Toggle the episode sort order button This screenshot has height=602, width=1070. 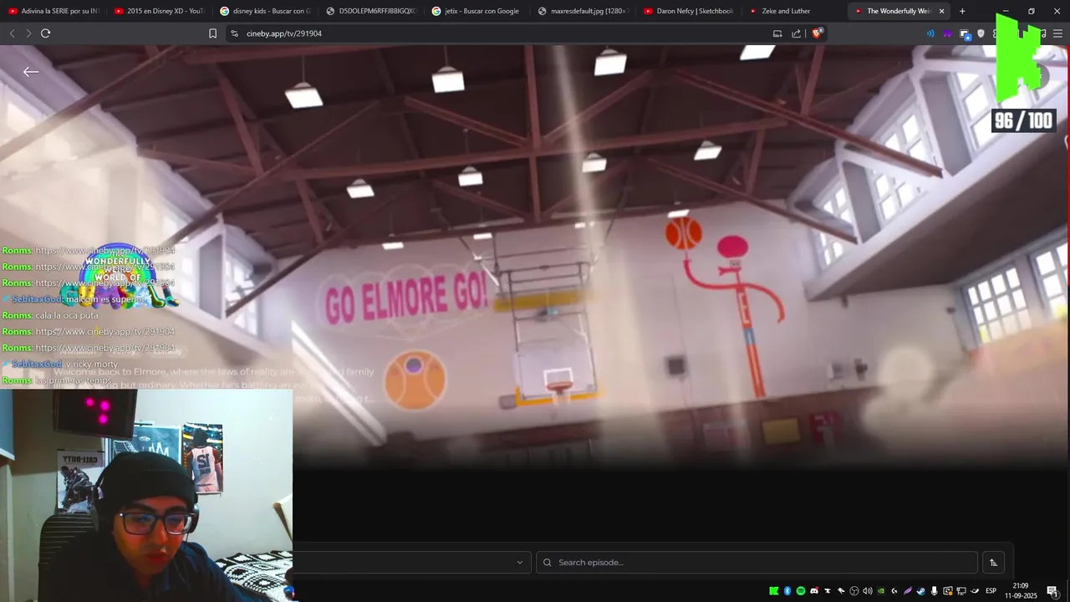click(993, 563)
